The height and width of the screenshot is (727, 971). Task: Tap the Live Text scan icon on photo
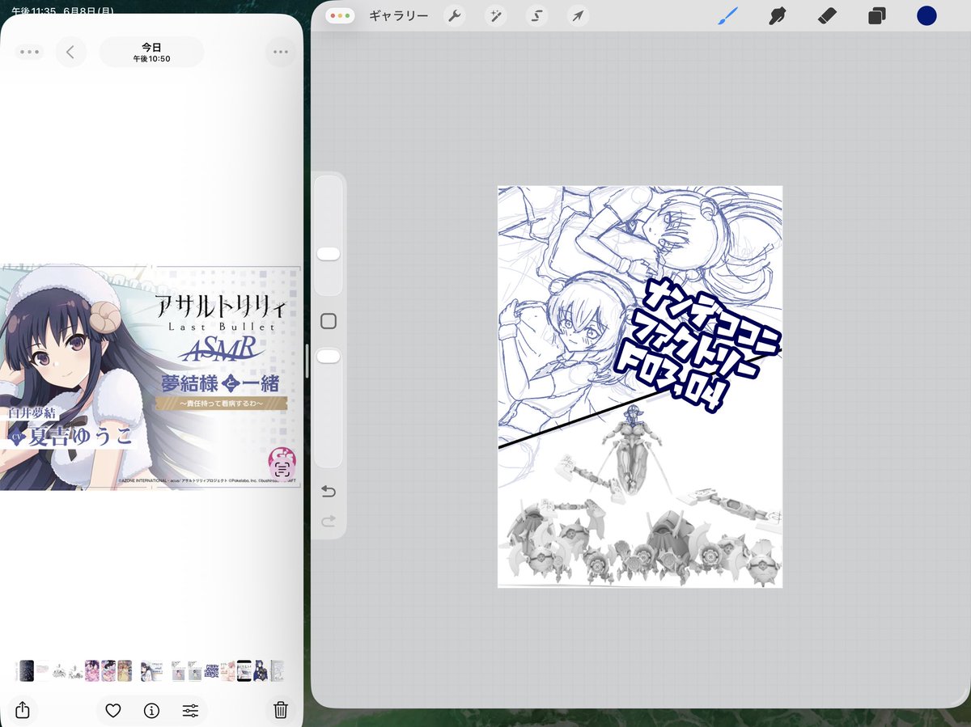pyautogui.click(x=282, y=469)
